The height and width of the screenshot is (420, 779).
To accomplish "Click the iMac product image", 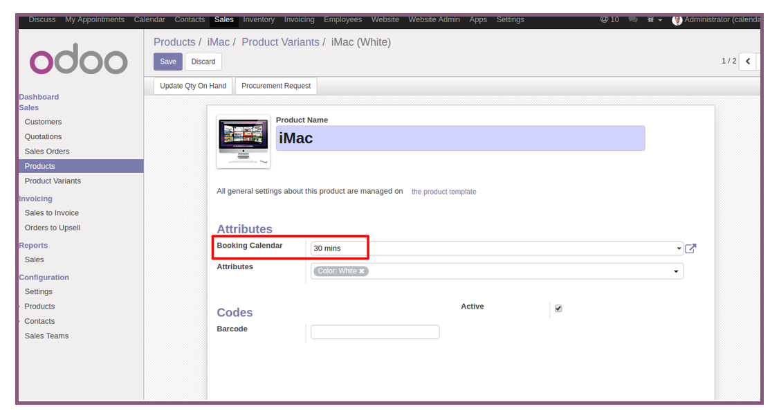I will point(244,141).
